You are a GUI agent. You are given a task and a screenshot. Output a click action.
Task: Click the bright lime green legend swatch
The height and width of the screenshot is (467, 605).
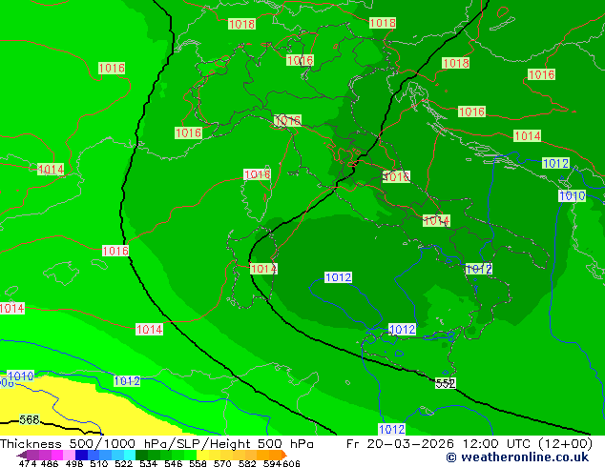pyautogui.click(x=191, y=455)
